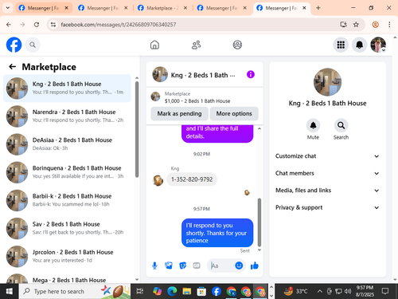Click the install app icon in address bar

[343, 25]
